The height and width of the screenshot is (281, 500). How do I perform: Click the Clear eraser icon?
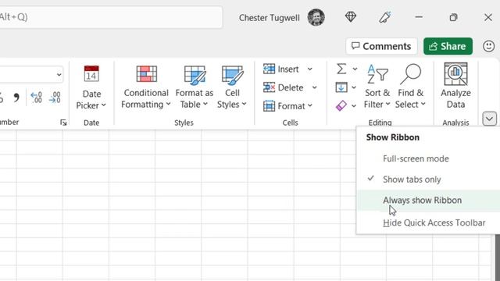341,106
